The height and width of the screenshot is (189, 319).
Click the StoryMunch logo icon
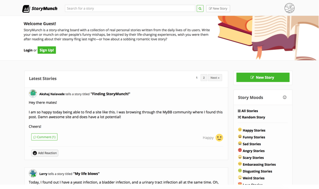coord(26,9)
